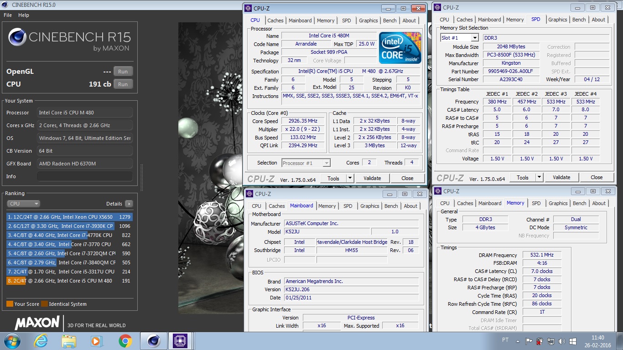Click the MAXON logo at bottom left
The image size is (623, 350).
[38, 323]
